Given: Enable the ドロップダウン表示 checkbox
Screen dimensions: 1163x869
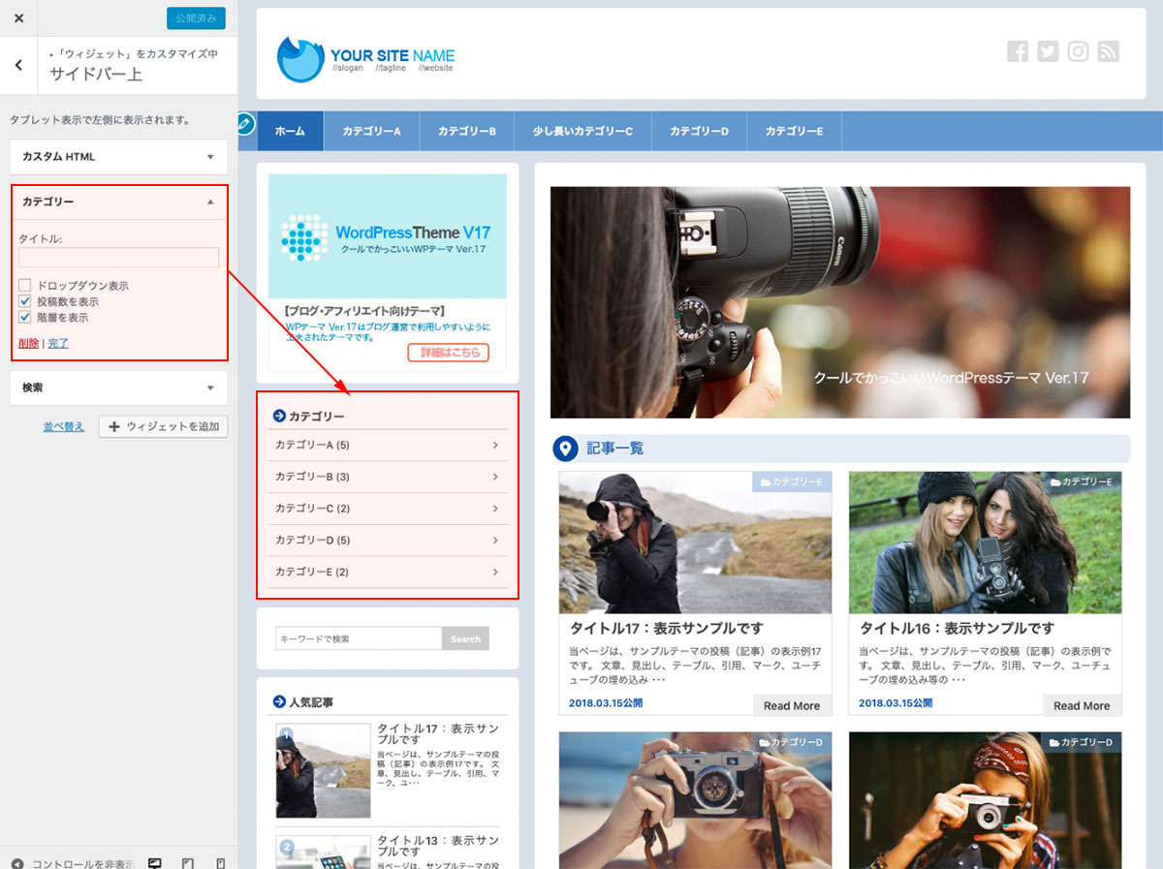Looking at the screenshot, I should [25, 286].
